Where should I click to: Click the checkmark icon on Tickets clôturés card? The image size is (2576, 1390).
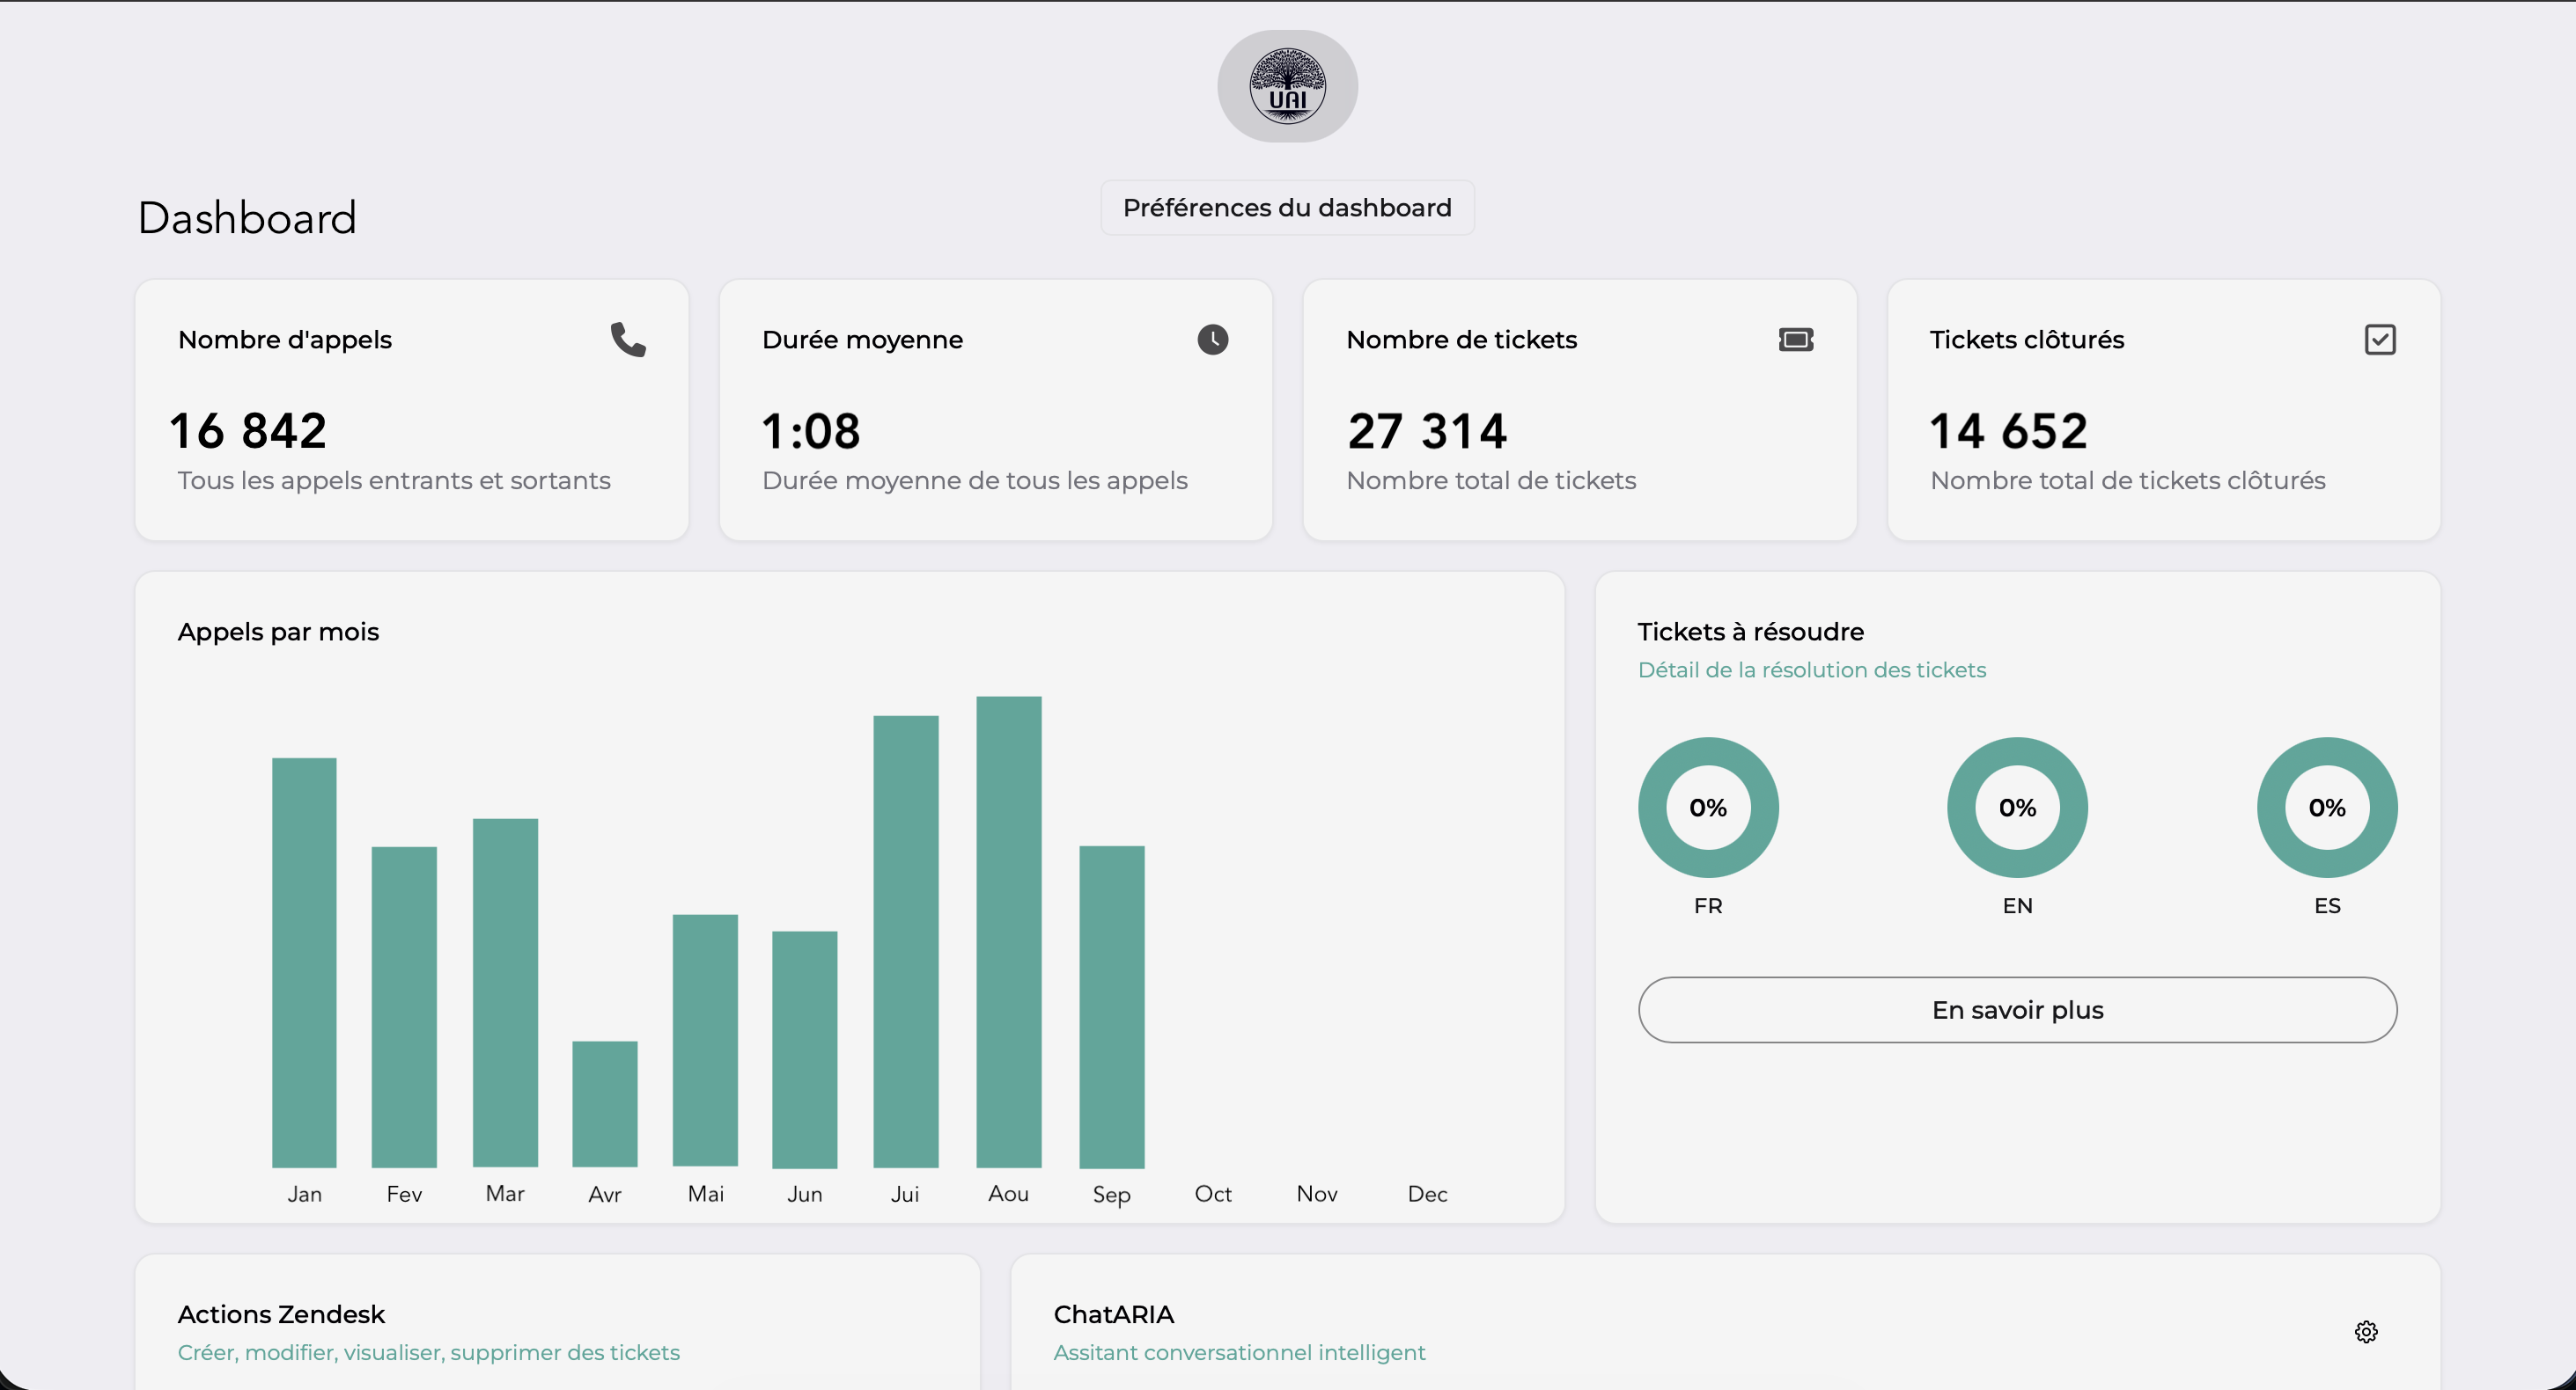[2381, 340]
